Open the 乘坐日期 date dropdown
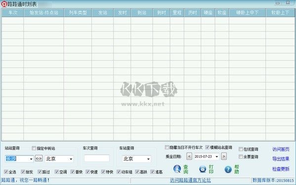Screen dimensions: 296x185 [217, 156]
